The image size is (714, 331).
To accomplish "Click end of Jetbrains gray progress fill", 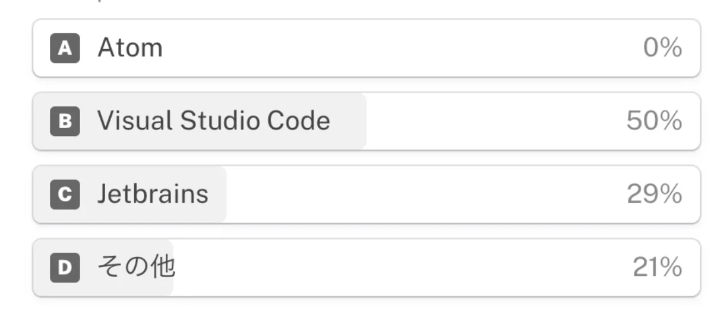I will point(223,195).
